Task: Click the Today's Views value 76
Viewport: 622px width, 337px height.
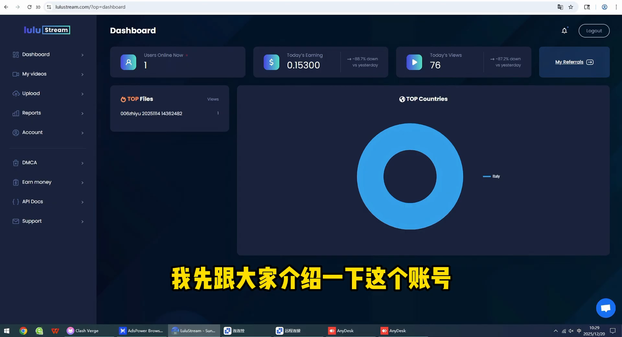Action: tap(435, 65)
